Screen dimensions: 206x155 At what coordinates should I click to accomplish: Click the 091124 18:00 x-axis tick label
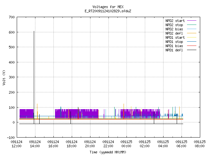click(71, 144)
